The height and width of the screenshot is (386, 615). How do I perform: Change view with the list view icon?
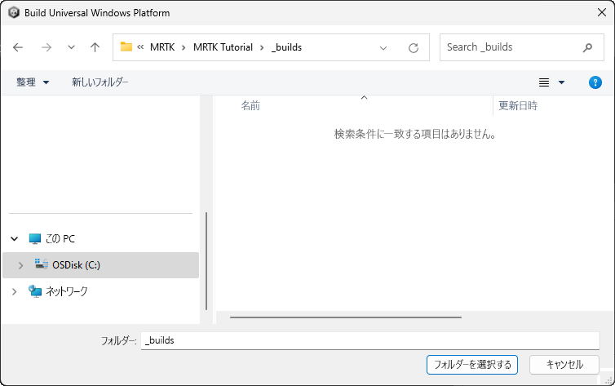[x=543, y=82]
